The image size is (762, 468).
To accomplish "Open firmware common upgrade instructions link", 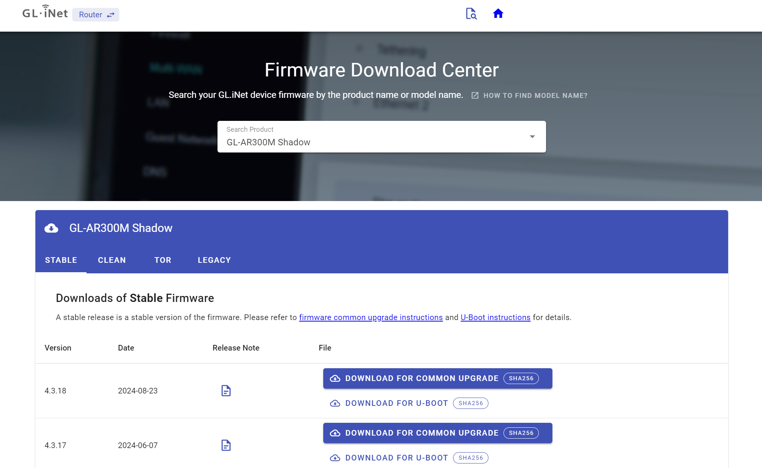I will pyautogui.click(x=371, y=317).
